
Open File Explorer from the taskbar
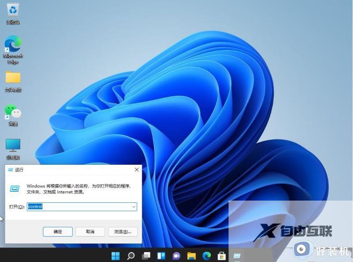coord(192,255)
